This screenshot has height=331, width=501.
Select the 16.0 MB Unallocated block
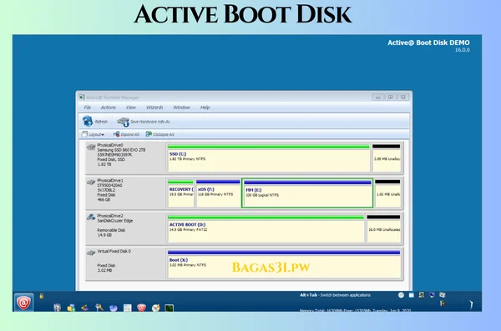point(383,228)
